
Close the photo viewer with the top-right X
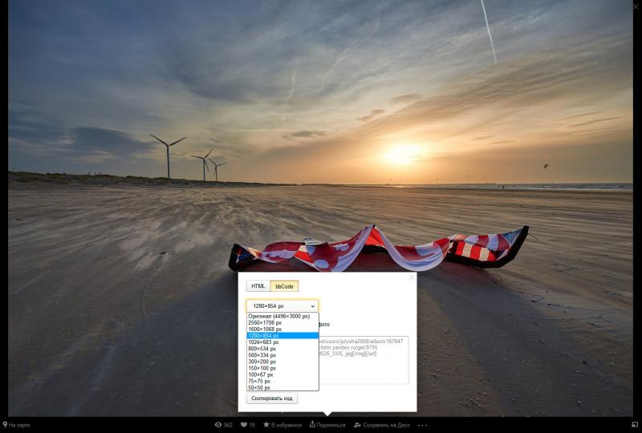tap(636, 6)
